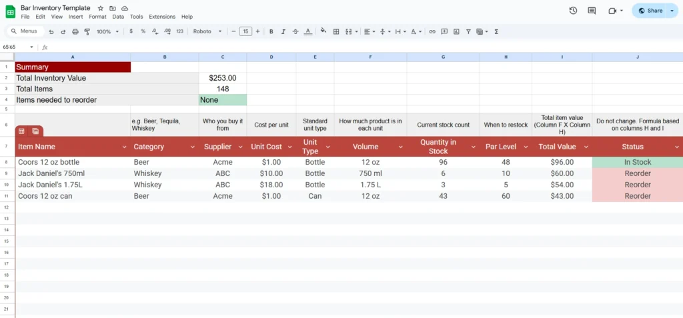Increase decimal places
Screen dimensions: 683x318
(167, 31)
